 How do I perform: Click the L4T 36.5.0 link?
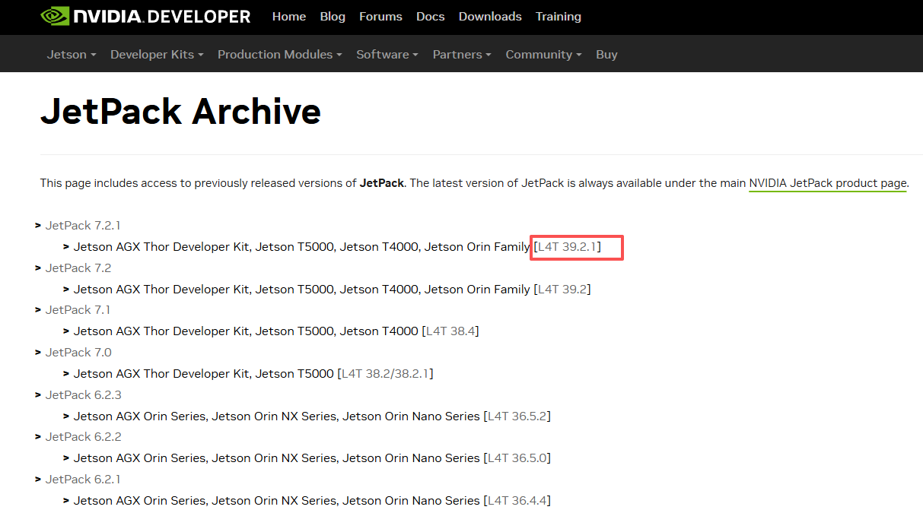tap(517, 458)
